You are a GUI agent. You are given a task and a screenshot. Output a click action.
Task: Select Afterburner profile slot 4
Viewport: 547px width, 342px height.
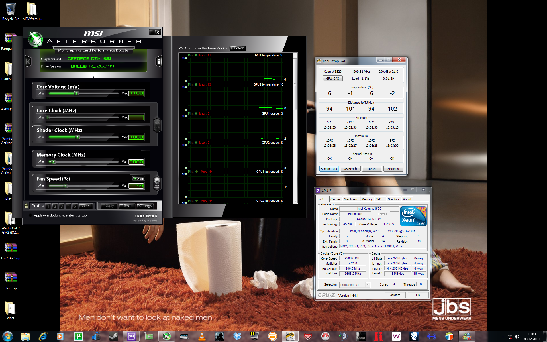coord(68,206)
